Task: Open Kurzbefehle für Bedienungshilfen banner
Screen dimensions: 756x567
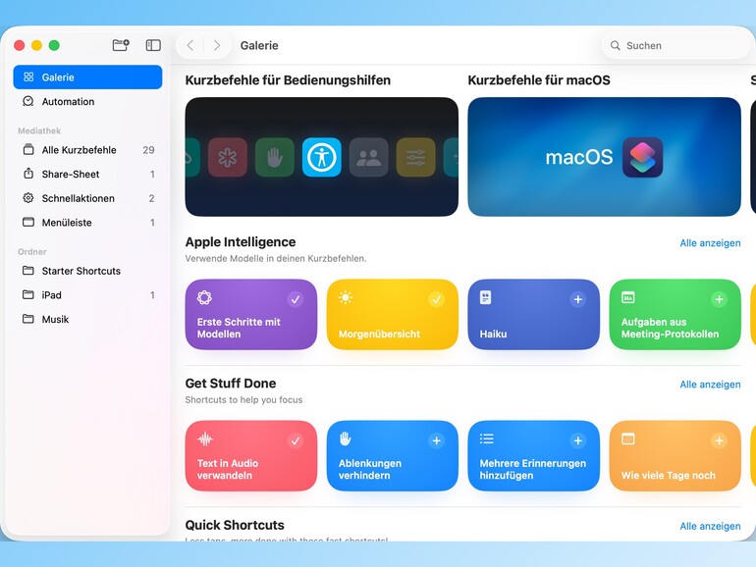Action: pyautogui.click(x=322, y=157)
